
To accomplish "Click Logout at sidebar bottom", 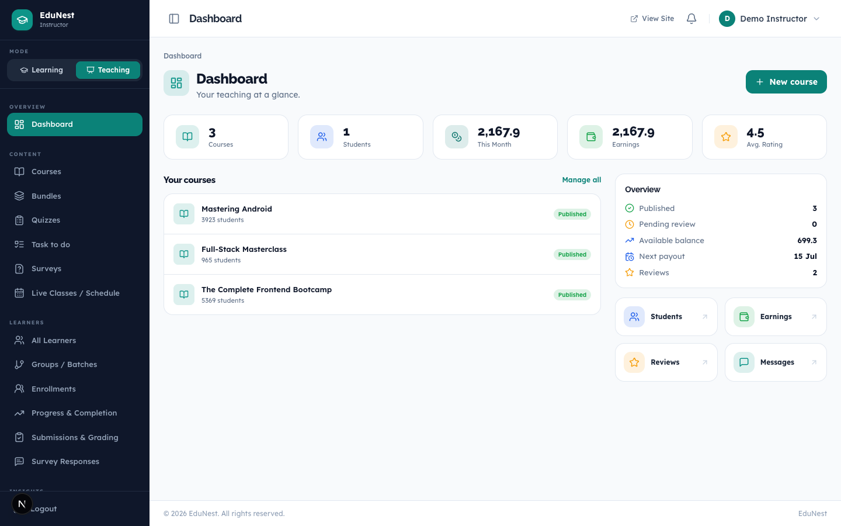I will click(x=75, y=509).
